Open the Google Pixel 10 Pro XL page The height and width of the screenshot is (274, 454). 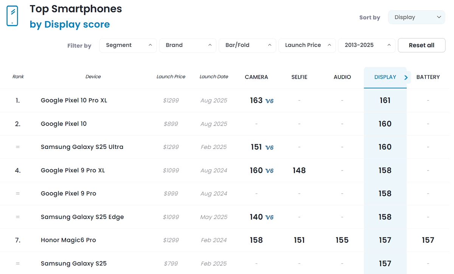[74, 101]
